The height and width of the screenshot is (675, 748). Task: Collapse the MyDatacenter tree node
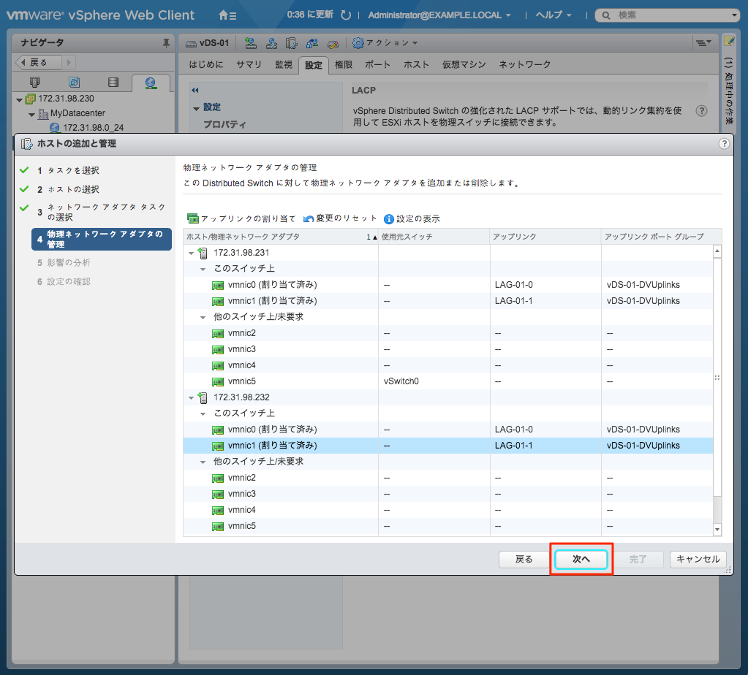(31, 115)
